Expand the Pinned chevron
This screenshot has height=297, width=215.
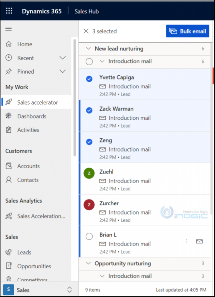[63, 71]
